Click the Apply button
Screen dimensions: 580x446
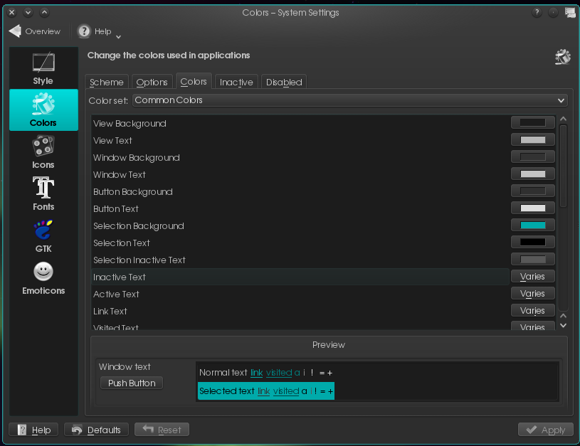pos(546,430)
